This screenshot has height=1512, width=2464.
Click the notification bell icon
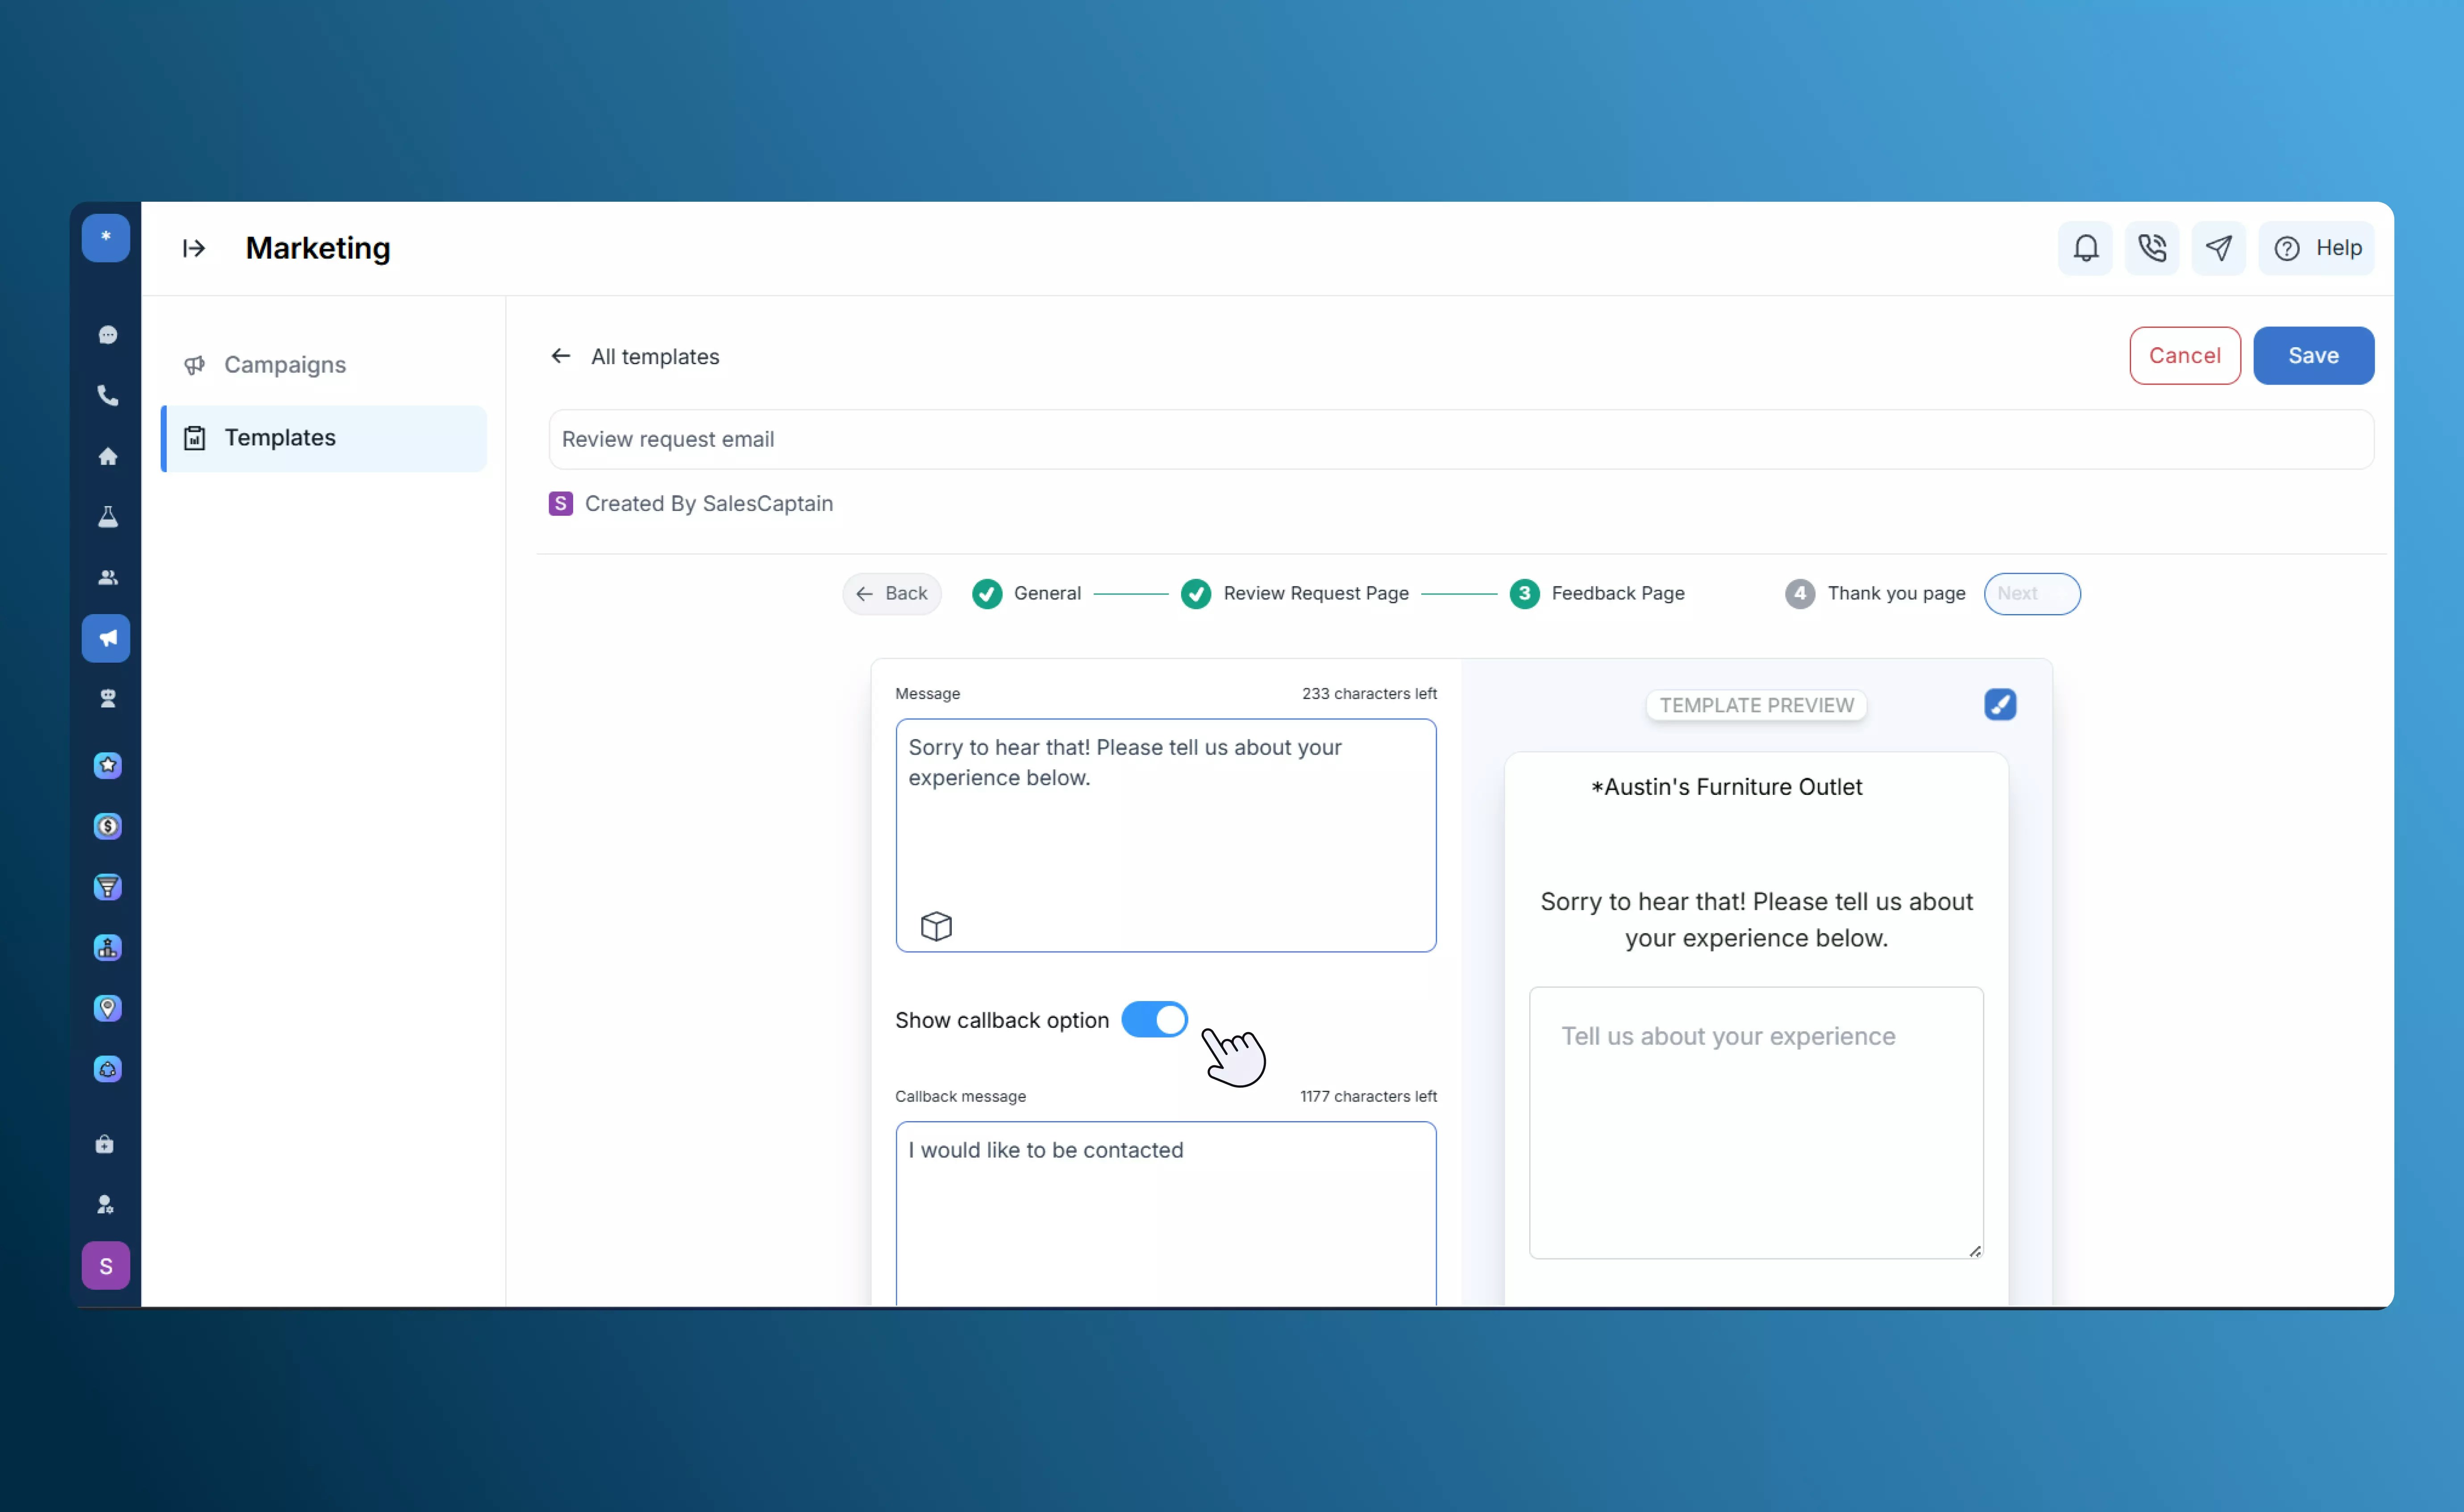coord(2085,248)
